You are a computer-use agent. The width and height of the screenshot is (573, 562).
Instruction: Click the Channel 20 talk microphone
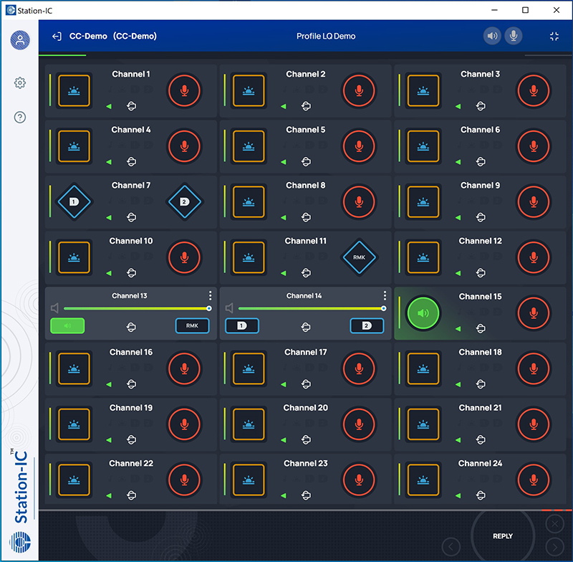click(x=360, y=424)
